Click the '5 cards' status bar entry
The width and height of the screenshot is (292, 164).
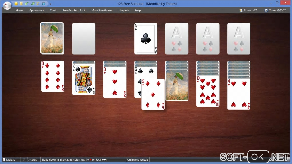(x=33, y=159)
